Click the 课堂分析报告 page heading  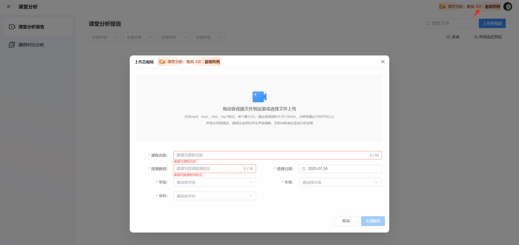pos(105,24)
